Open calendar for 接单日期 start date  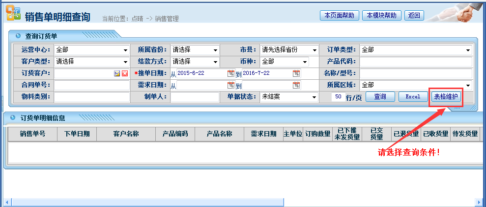coord(230,73)
